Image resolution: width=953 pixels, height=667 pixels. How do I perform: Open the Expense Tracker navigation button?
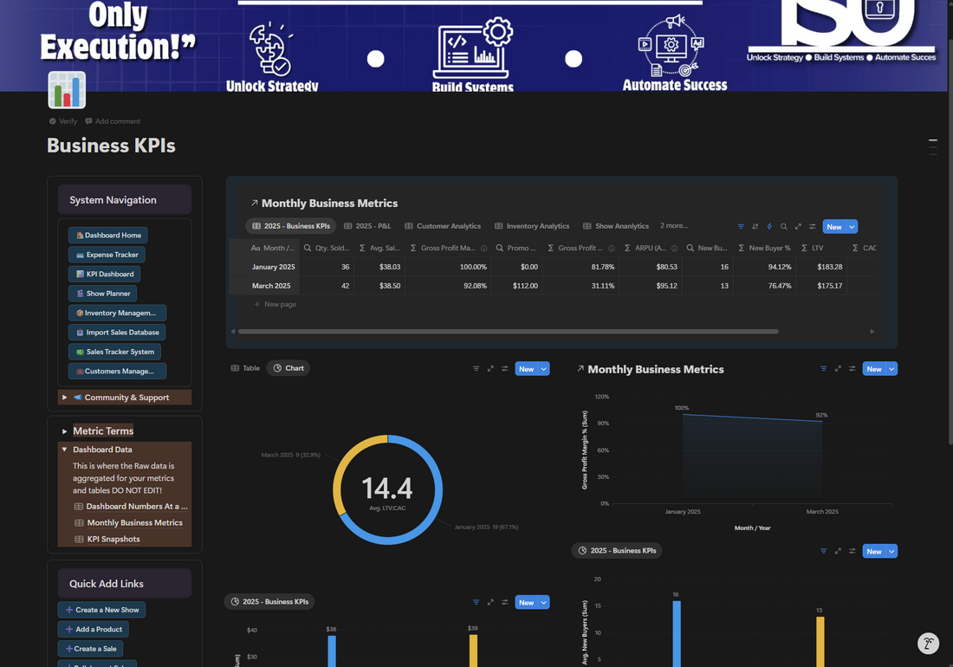click(107, 255)
